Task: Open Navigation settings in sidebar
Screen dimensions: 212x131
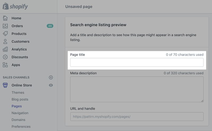Action: (x=20, y=113)
